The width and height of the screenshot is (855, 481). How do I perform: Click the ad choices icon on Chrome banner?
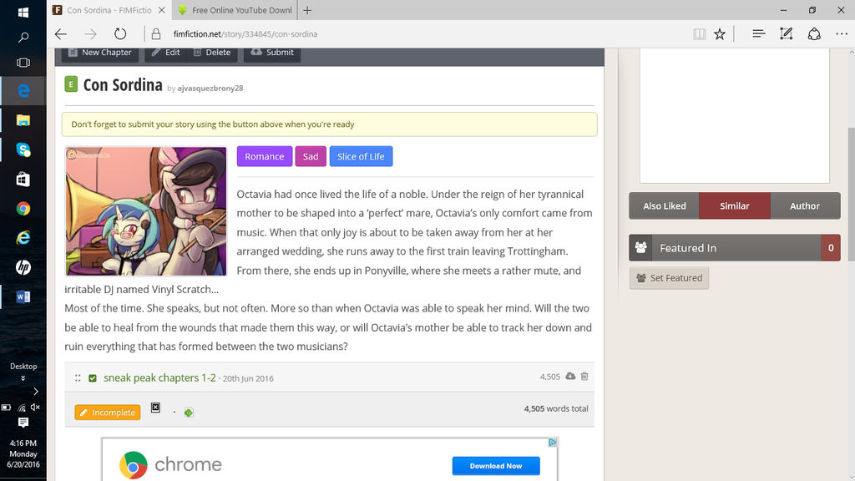click(x=553, y=443)
